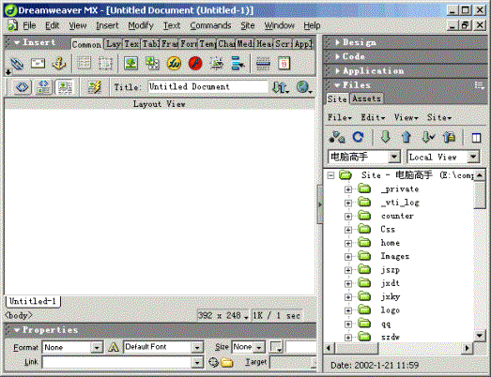Expand the _private folder
The image size is (491, 377).
(348, 189)
